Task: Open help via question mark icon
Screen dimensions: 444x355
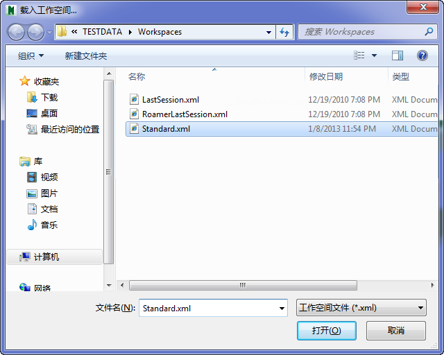Action: (422, 55)
